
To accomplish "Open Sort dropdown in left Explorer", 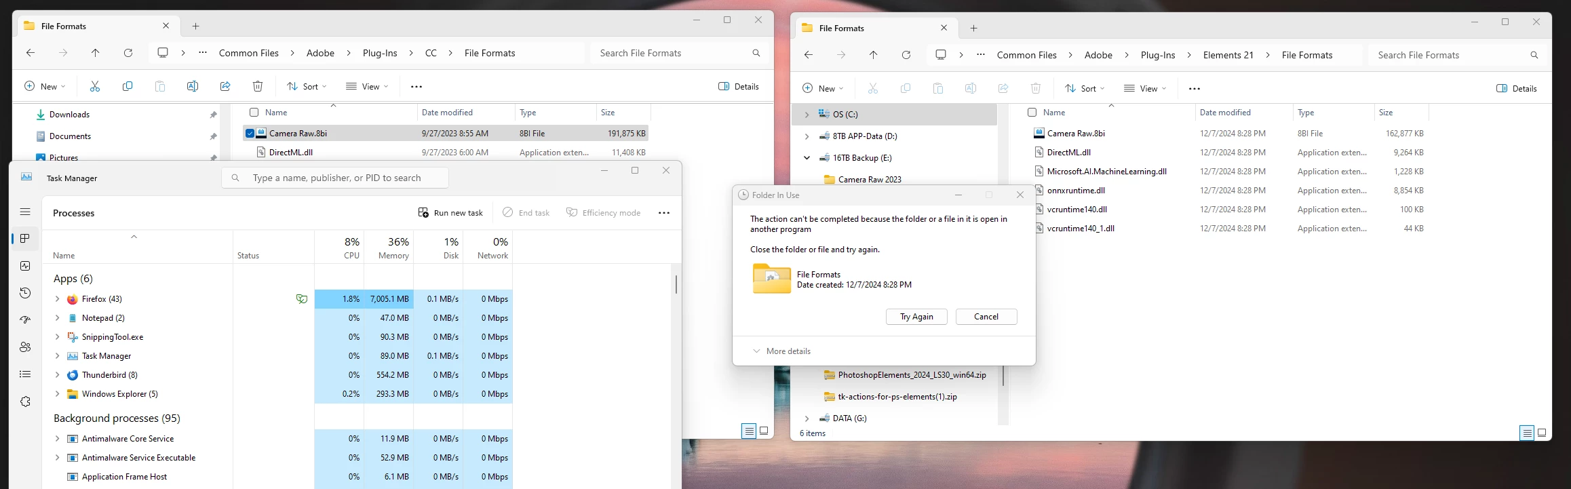I will [307, 86].
